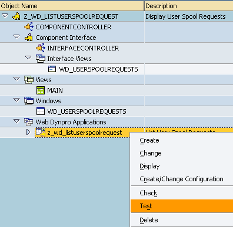The image size is (233, 227).
Task: Click the z_wd_listuserspoolrequest application icon
Action: pyautogui.click(x=41, y=133)
